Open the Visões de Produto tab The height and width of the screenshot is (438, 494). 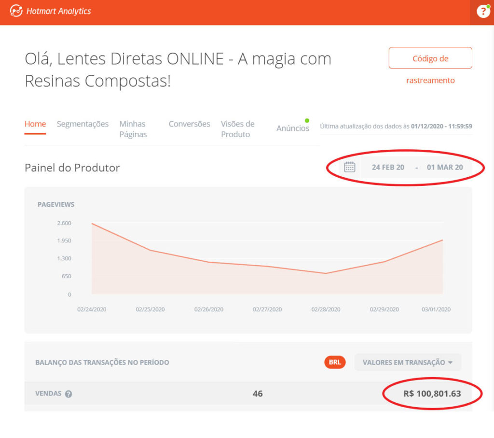(237, 129)
